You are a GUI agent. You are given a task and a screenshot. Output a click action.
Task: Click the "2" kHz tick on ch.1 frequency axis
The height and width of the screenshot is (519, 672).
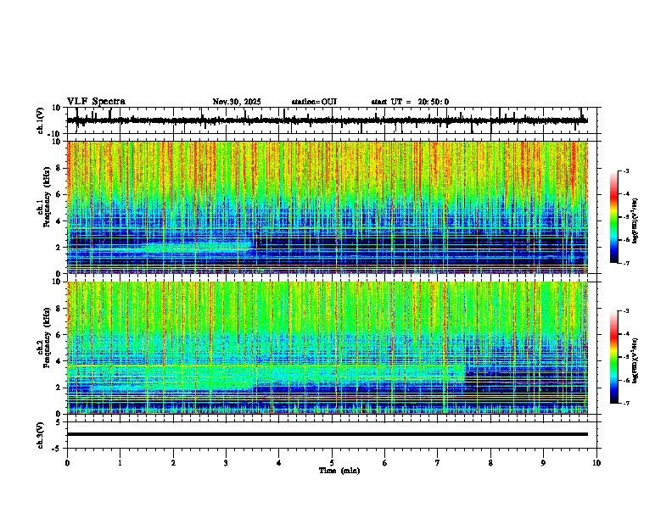(59, 247)
